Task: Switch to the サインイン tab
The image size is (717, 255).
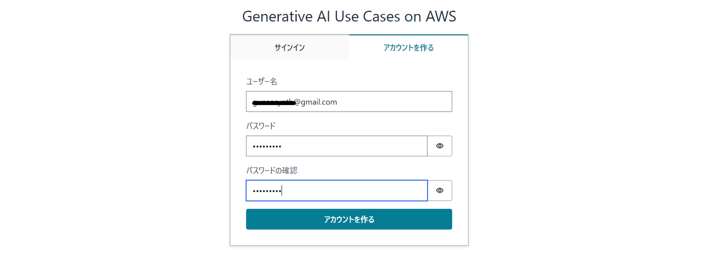Action: 290,47
